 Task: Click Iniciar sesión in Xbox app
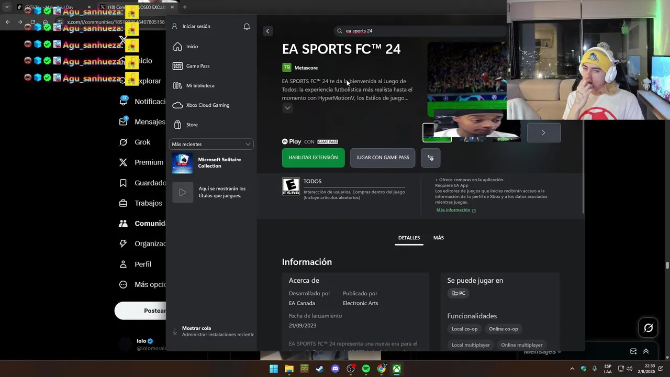pyautogui.click(x=191, y=26)
